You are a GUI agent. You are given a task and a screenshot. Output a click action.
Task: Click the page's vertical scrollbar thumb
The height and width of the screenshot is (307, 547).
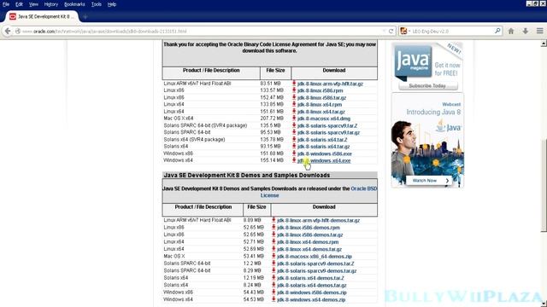tap(544, 185)
